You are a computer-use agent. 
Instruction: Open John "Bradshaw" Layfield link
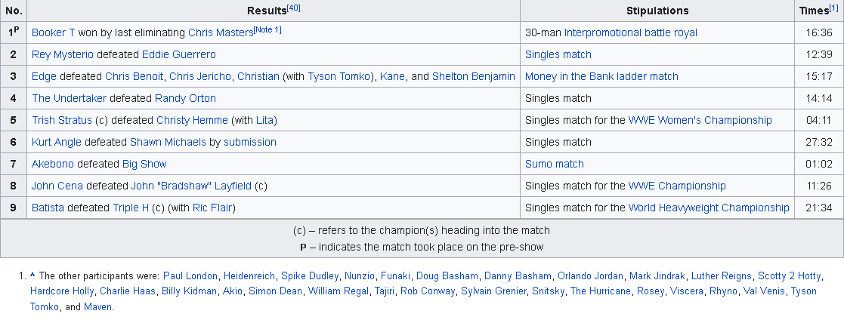191,186
